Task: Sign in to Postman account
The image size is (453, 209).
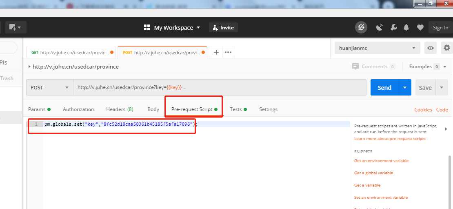Action: 440,28
